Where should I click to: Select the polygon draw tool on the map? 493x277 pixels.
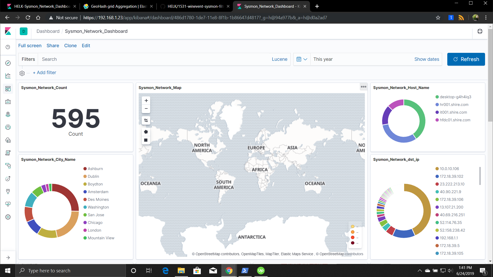[146, 132]
